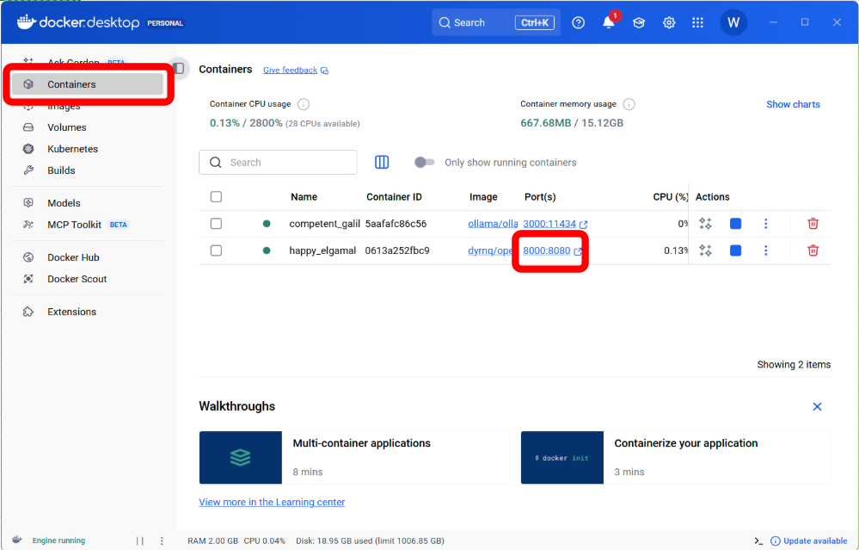Open the help question mark icon
Screen dimensions: 859x550
click(x=579, y=23)
